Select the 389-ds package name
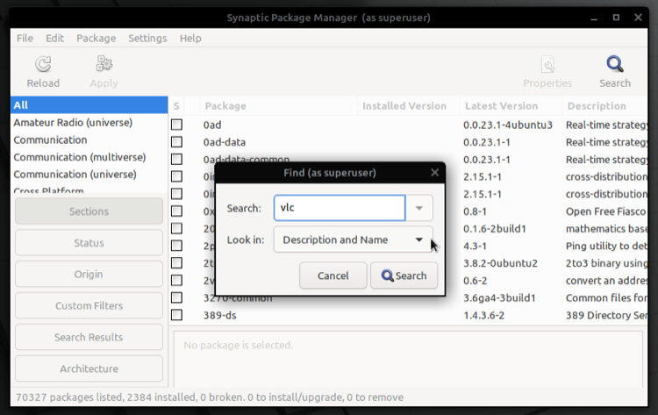This screenshot has width=658, height=415. 220,315
